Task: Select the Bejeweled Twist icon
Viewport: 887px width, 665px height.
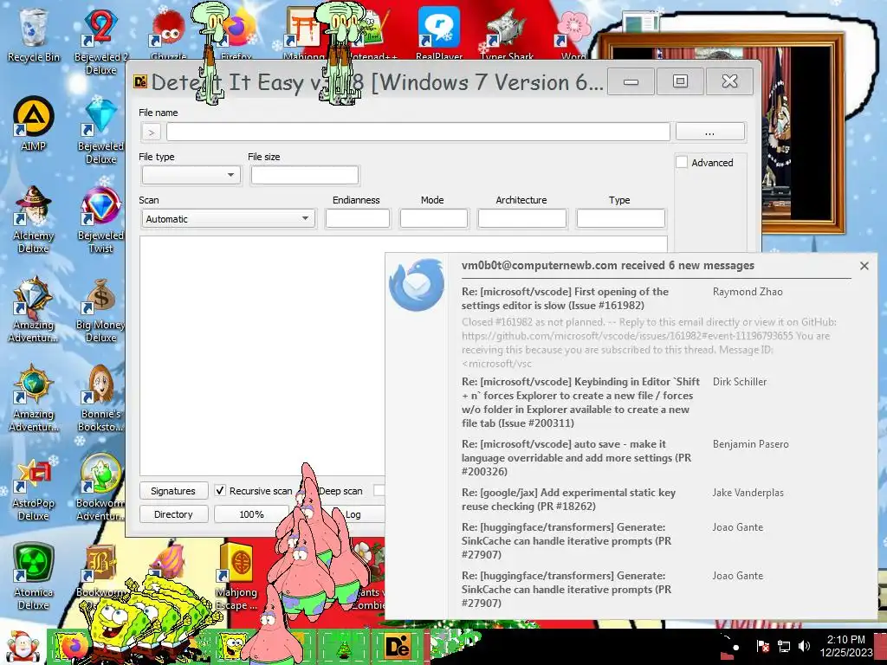Action: pos(100,219)
